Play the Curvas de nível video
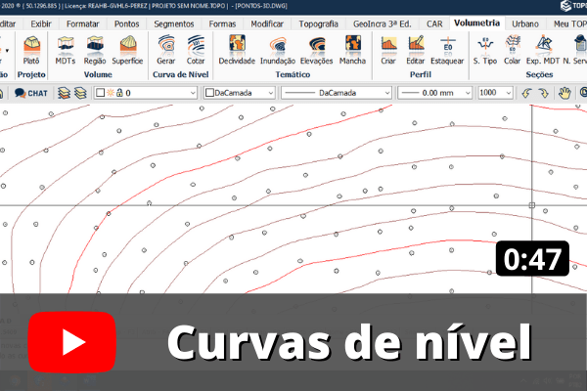 coord(71,342)
